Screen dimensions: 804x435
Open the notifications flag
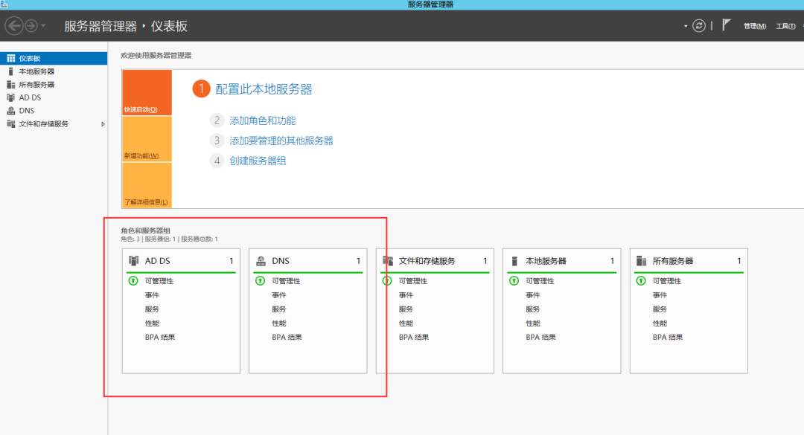click(726, 25)
